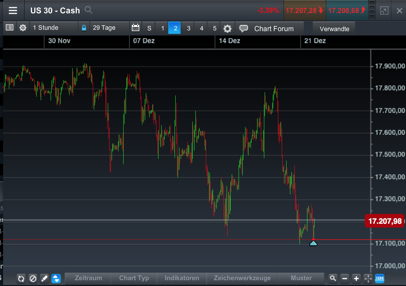Pop out chart window icon
This screenshot has width=406, height=286.
pyautogui.click(x=384, y=11)
